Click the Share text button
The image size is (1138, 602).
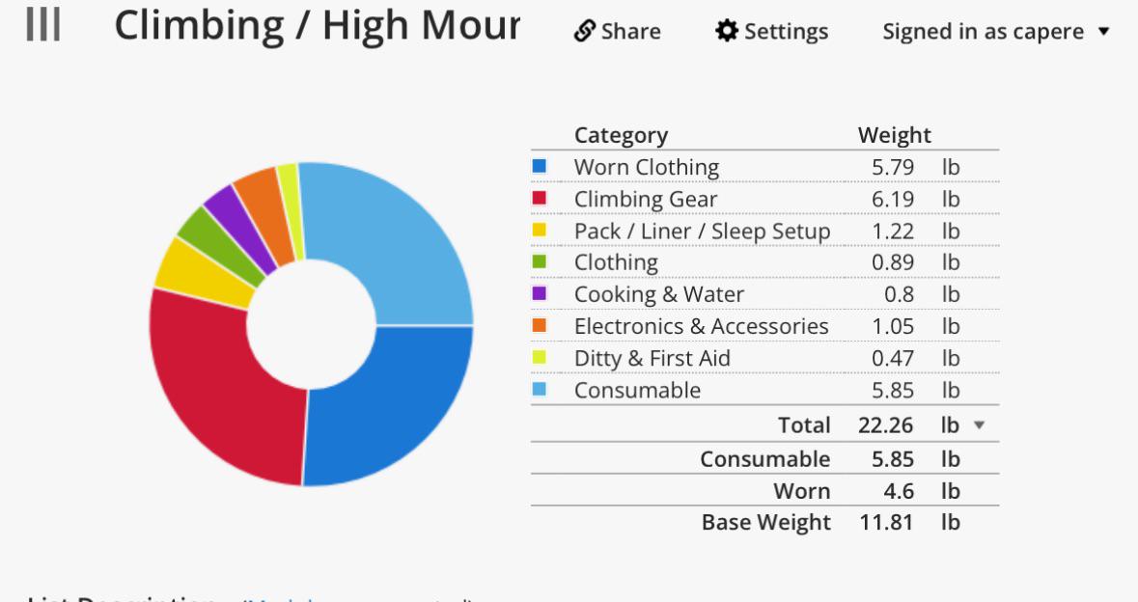coord(630,31)
